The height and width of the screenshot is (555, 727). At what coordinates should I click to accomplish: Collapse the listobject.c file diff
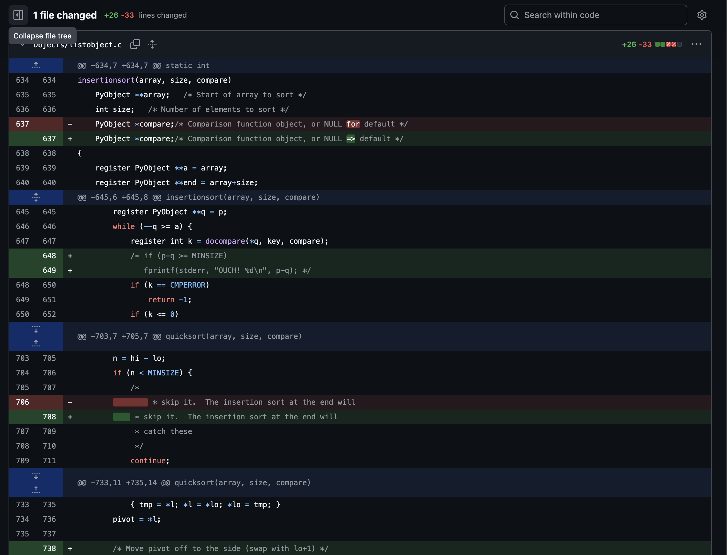[x=23, y=45]
